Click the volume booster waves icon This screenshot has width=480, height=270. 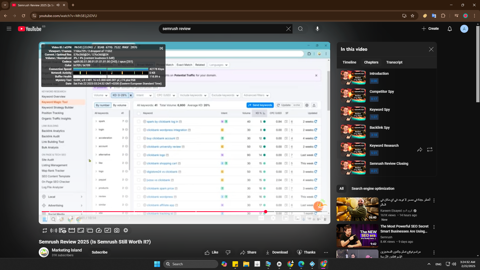pos(53,230)
